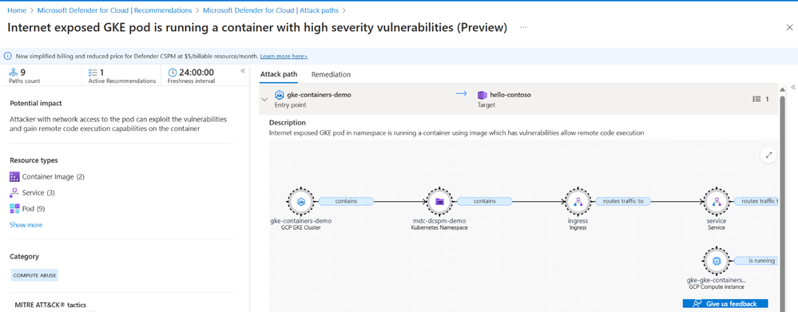The image size is (798, 312).
Task: Click the Active Recommendations checklist icon
Action: (x=93, y=72)
